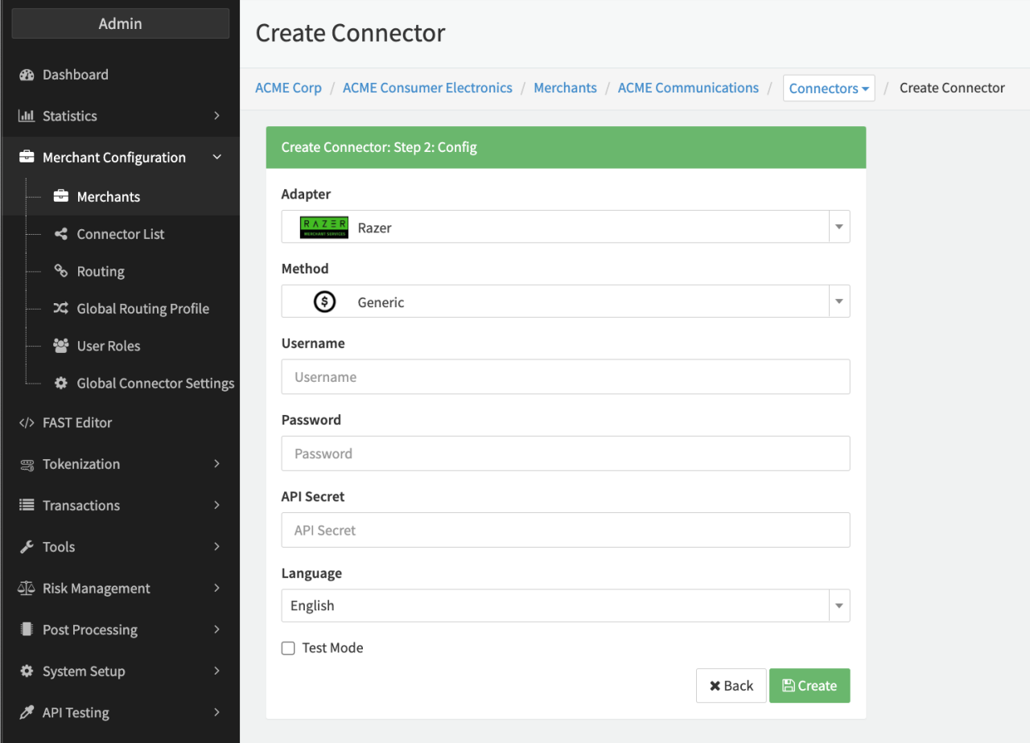Viewport: 1030px width, 743px height.
Task: Click the User Roles people icon
Action: pos(61,346)
